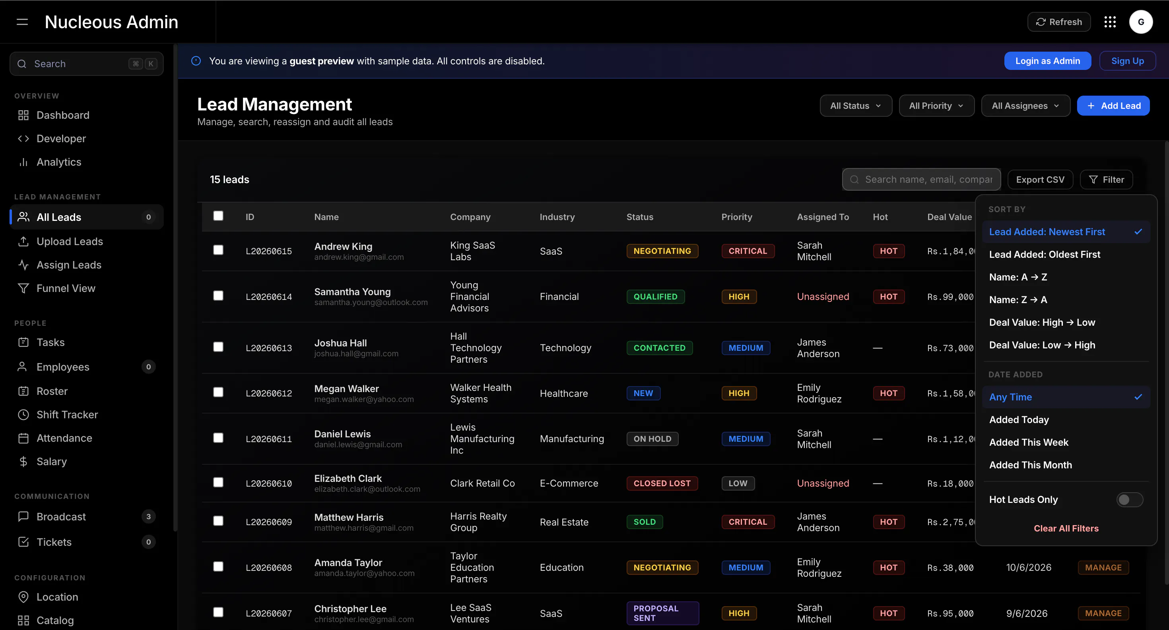1169x630 pixels.
Task: Go to Analytics in sidebar
Action: (86, 162)
